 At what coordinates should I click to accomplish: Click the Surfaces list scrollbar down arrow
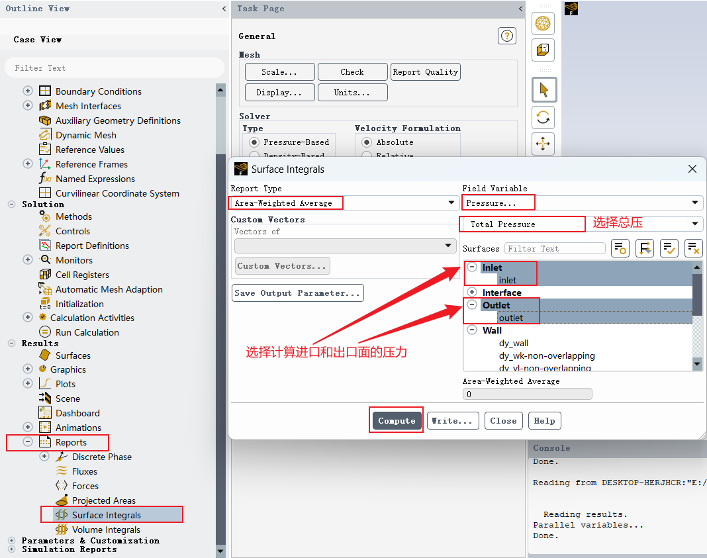(698, 364)
